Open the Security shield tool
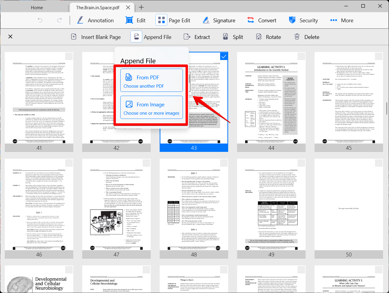The height and width of the screenshot is (293, 389). tap(292, 20)
